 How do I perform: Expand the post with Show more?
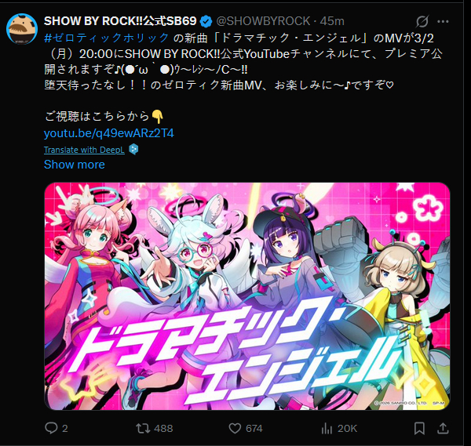pyautogui.click(x=75, y=165)
